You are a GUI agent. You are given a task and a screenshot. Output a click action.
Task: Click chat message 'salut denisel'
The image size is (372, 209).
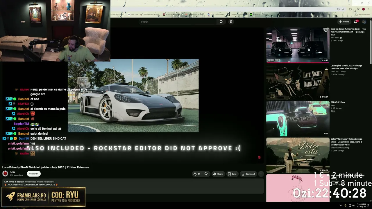point(39,134)
